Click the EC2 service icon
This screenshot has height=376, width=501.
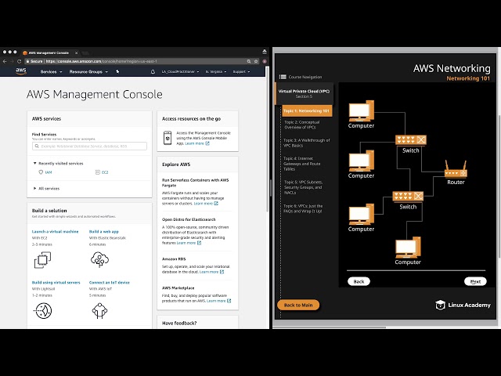(97, 172)
